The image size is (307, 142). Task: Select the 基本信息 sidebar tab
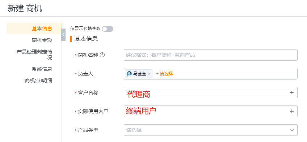34,29
